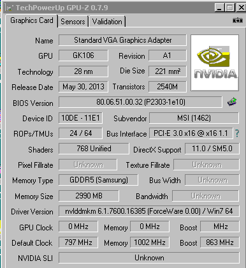
Task: Click the GPU Clock 0 MHz field
Action: (78, 227)
